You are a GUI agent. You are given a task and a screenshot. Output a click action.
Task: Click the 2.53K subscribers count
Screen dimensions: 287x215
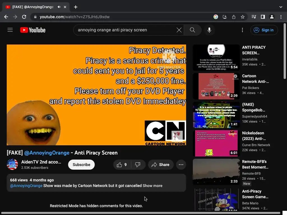[x=34, y=168]
